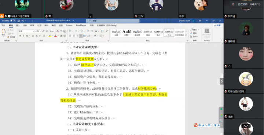This screenshot has width=264, height=135.
Task: Open the ReadPaper ribbon tab
Action: coord(81,26)
